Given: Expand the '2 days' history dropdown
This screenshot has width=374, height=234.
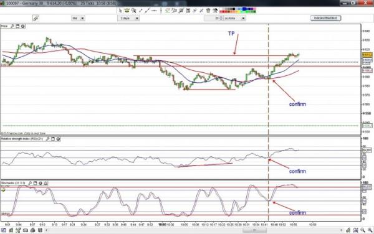Looking at the screenshot, I should 128,18.
